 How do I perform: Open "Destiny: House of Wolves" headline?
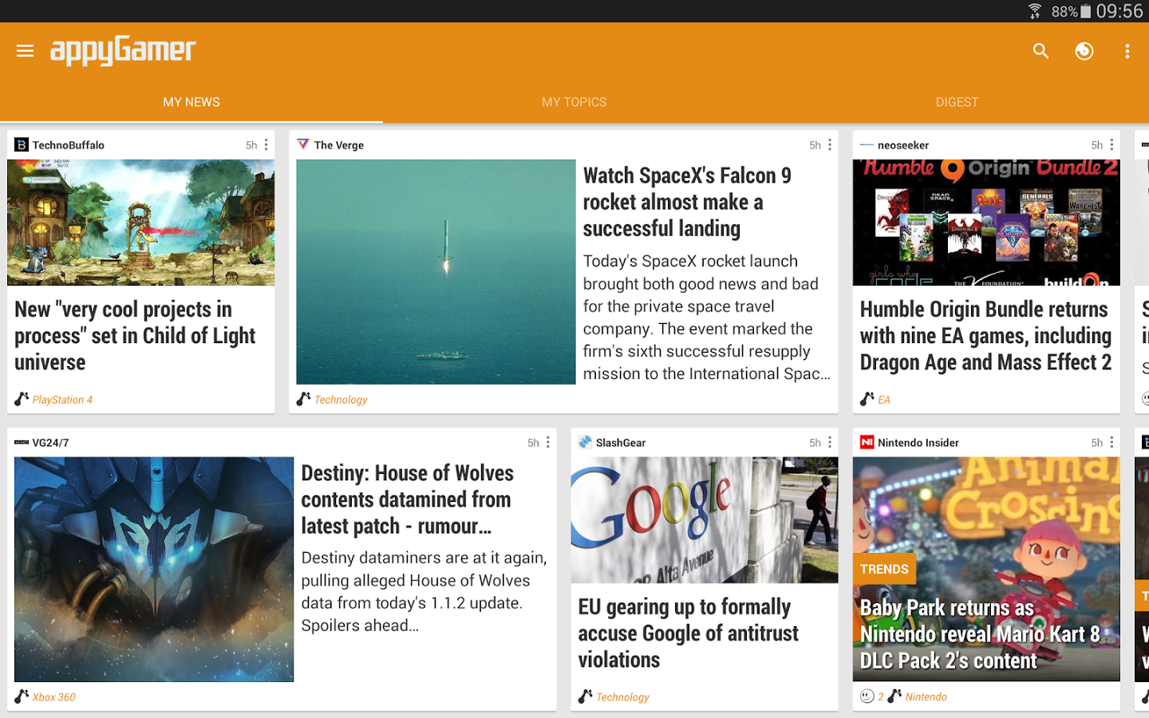[x=408, y=499]
